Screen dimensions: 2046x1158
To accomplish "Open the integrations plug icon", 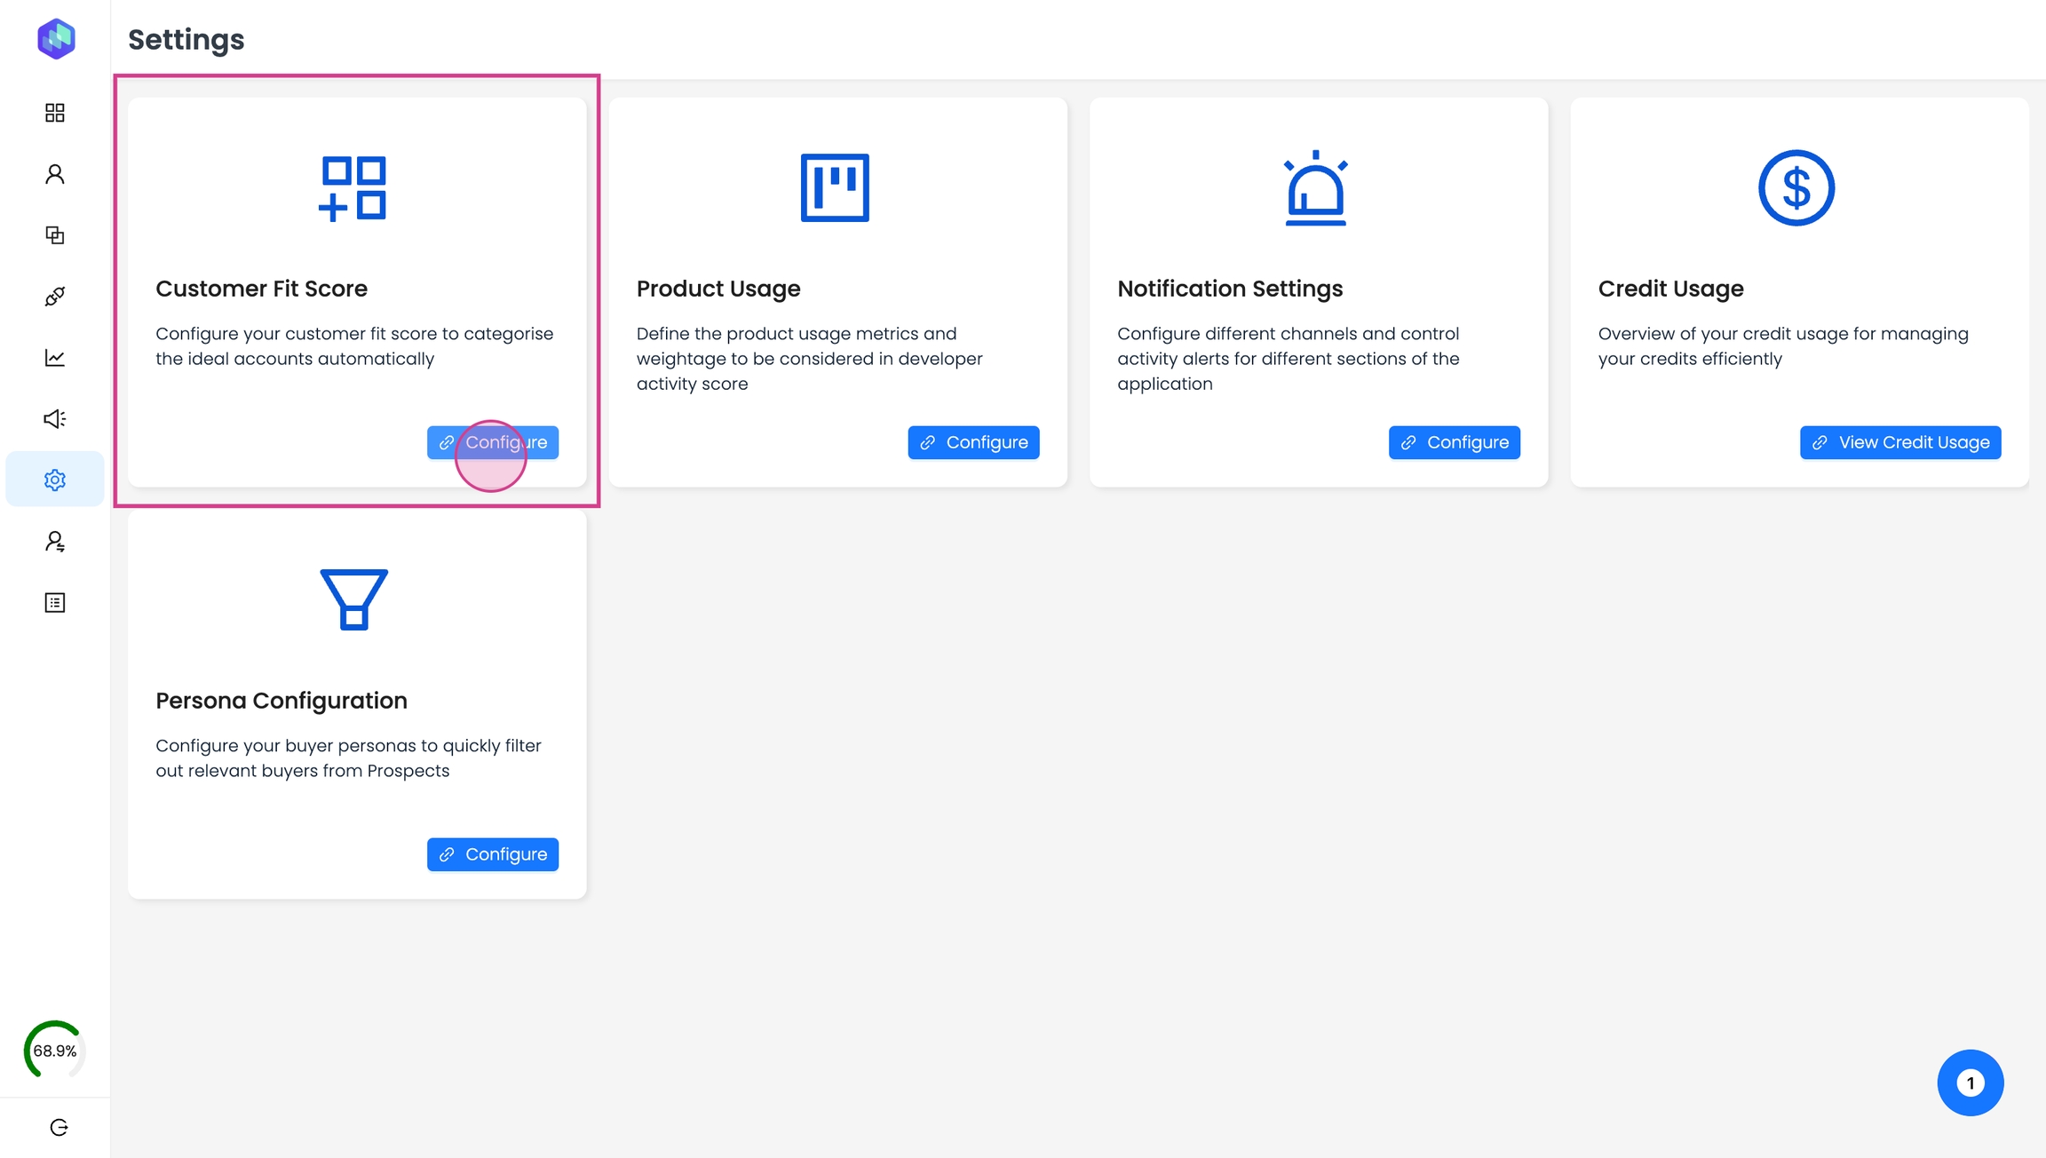I will tap(55, 297).
